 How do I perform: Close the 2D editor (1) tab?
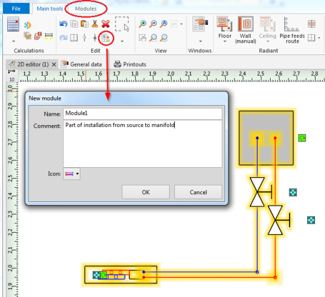click(x=54, y=64)
